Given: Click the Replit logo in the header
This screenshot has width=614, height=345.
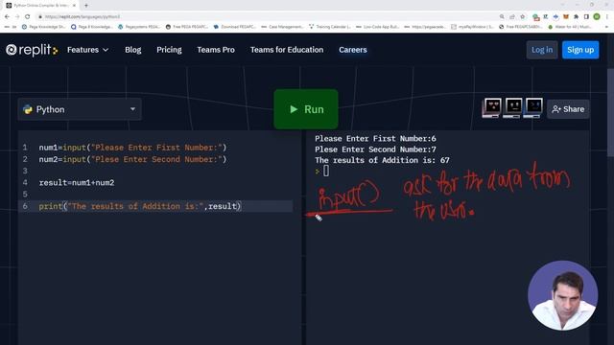Looking at the screenshot, I should (32, 50).
